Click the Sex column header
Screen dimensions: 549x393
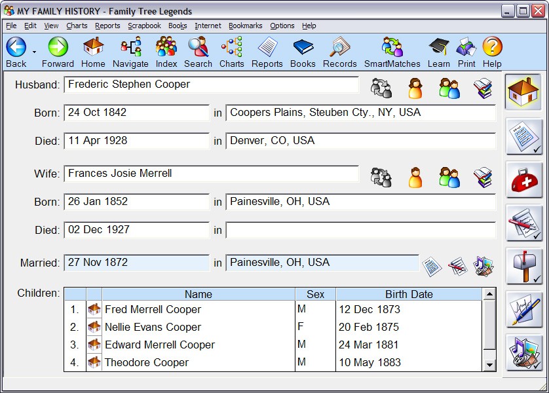point(316,294)
